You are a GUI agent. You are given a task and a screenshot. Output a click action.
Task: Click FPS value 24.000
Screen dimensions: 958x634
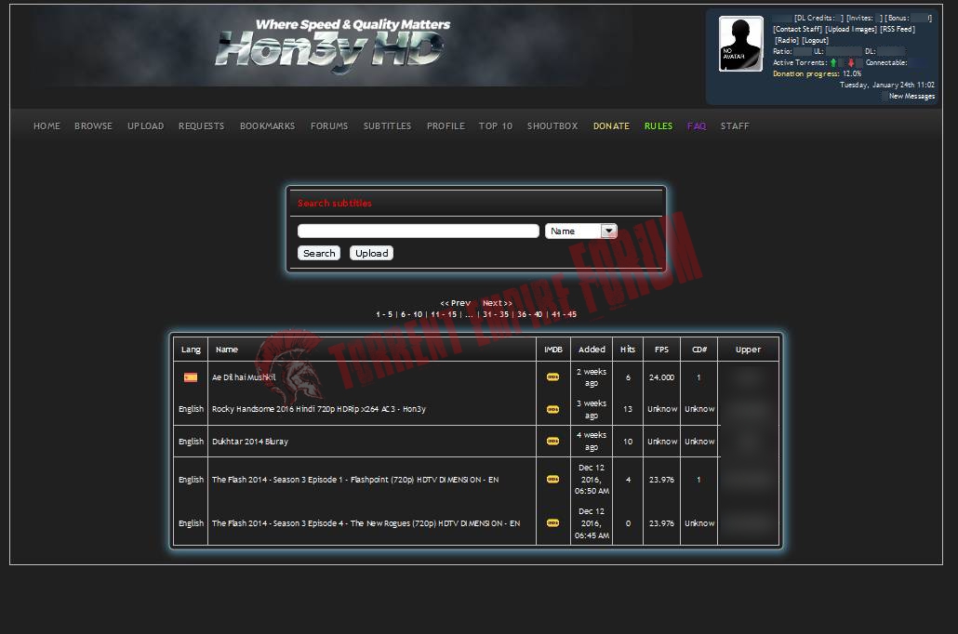(661, 377)
